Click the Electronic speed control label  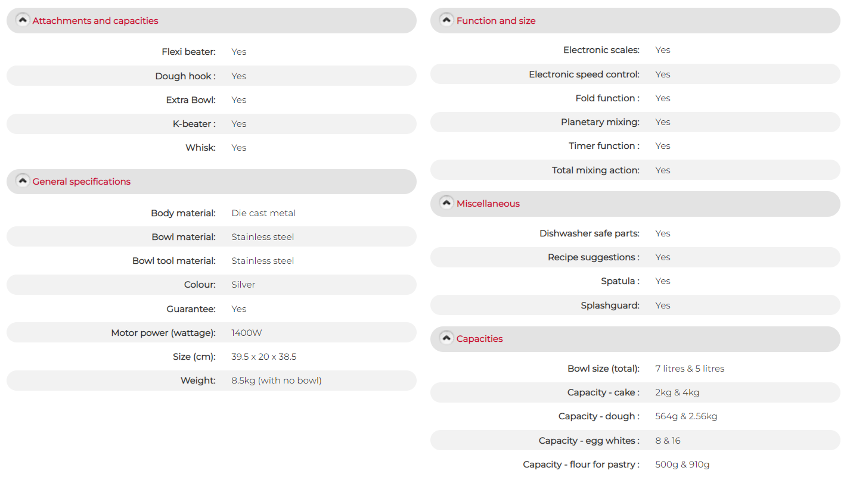click(584, 74)
